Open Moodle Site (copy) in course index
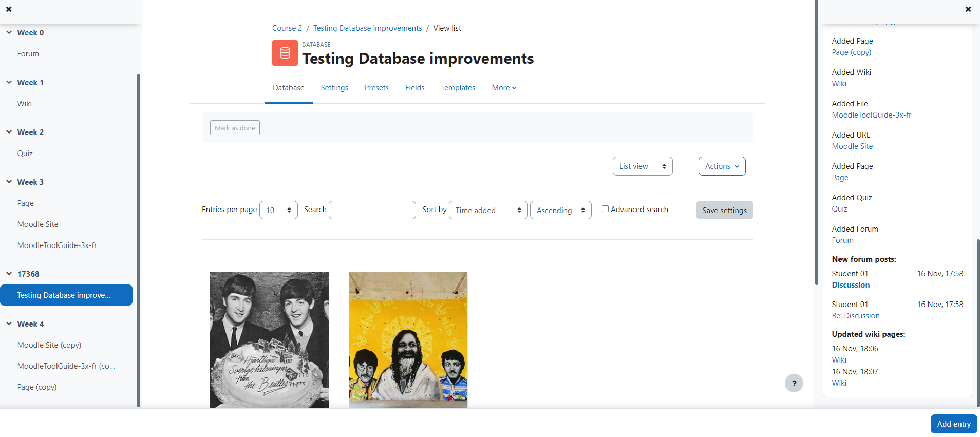 coord(49,345)
